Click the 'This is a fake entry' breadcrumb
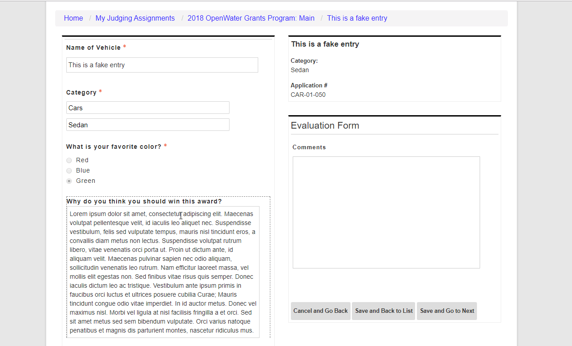This screenshot has width=572, height=346. pos(357,18)
